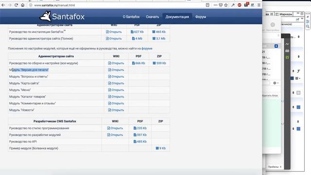The height and width of the screenshot is (175, 311).
Task: Open page actions three-dots menu
Action: [x=215, y=5]
